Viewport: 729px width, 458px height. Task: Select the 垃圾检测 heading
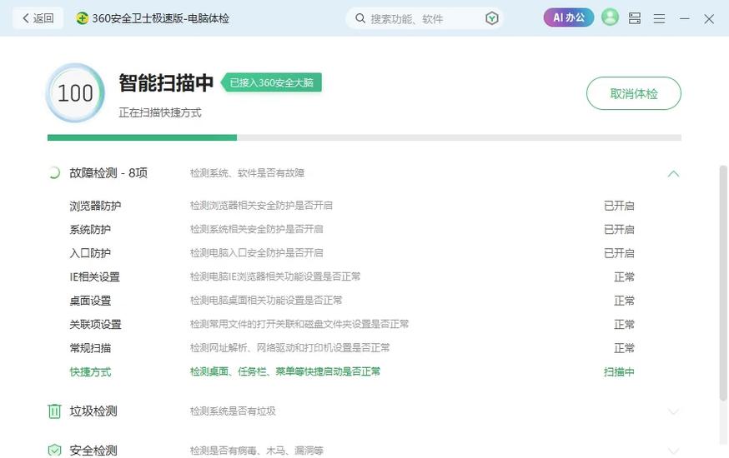tap(93, 411)
